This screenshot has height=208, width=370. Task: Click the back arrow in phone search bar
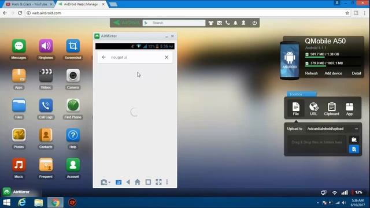[x=103, y=57]
